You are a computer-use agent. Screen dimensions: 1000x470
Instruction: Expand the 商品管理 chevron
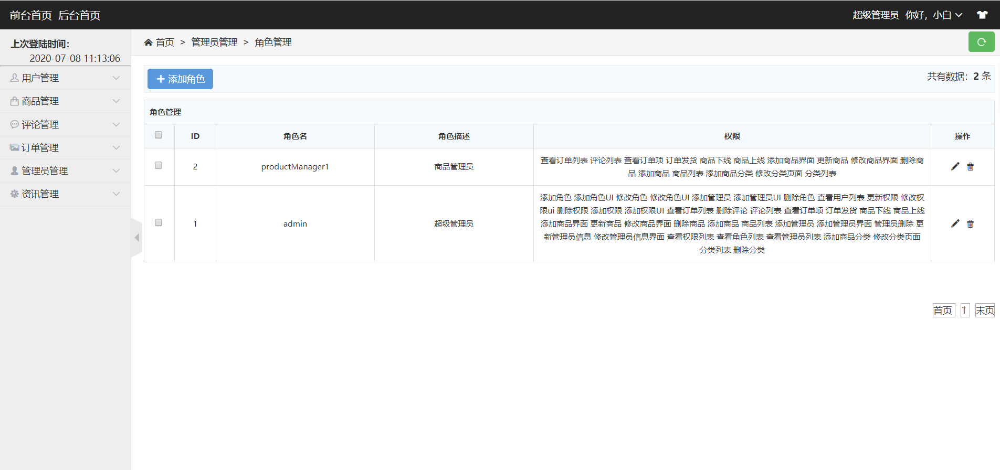(x=116, y=101)
